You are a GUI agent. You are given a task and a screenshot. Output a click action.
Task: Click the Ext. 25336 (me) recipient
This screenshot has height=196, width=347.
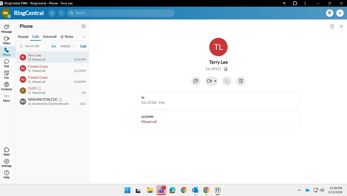point(153,102)
